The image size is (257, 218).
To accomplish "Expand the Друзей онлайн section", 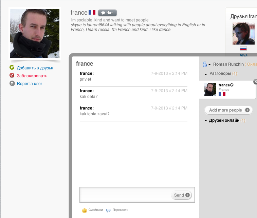I will (206, 120).
